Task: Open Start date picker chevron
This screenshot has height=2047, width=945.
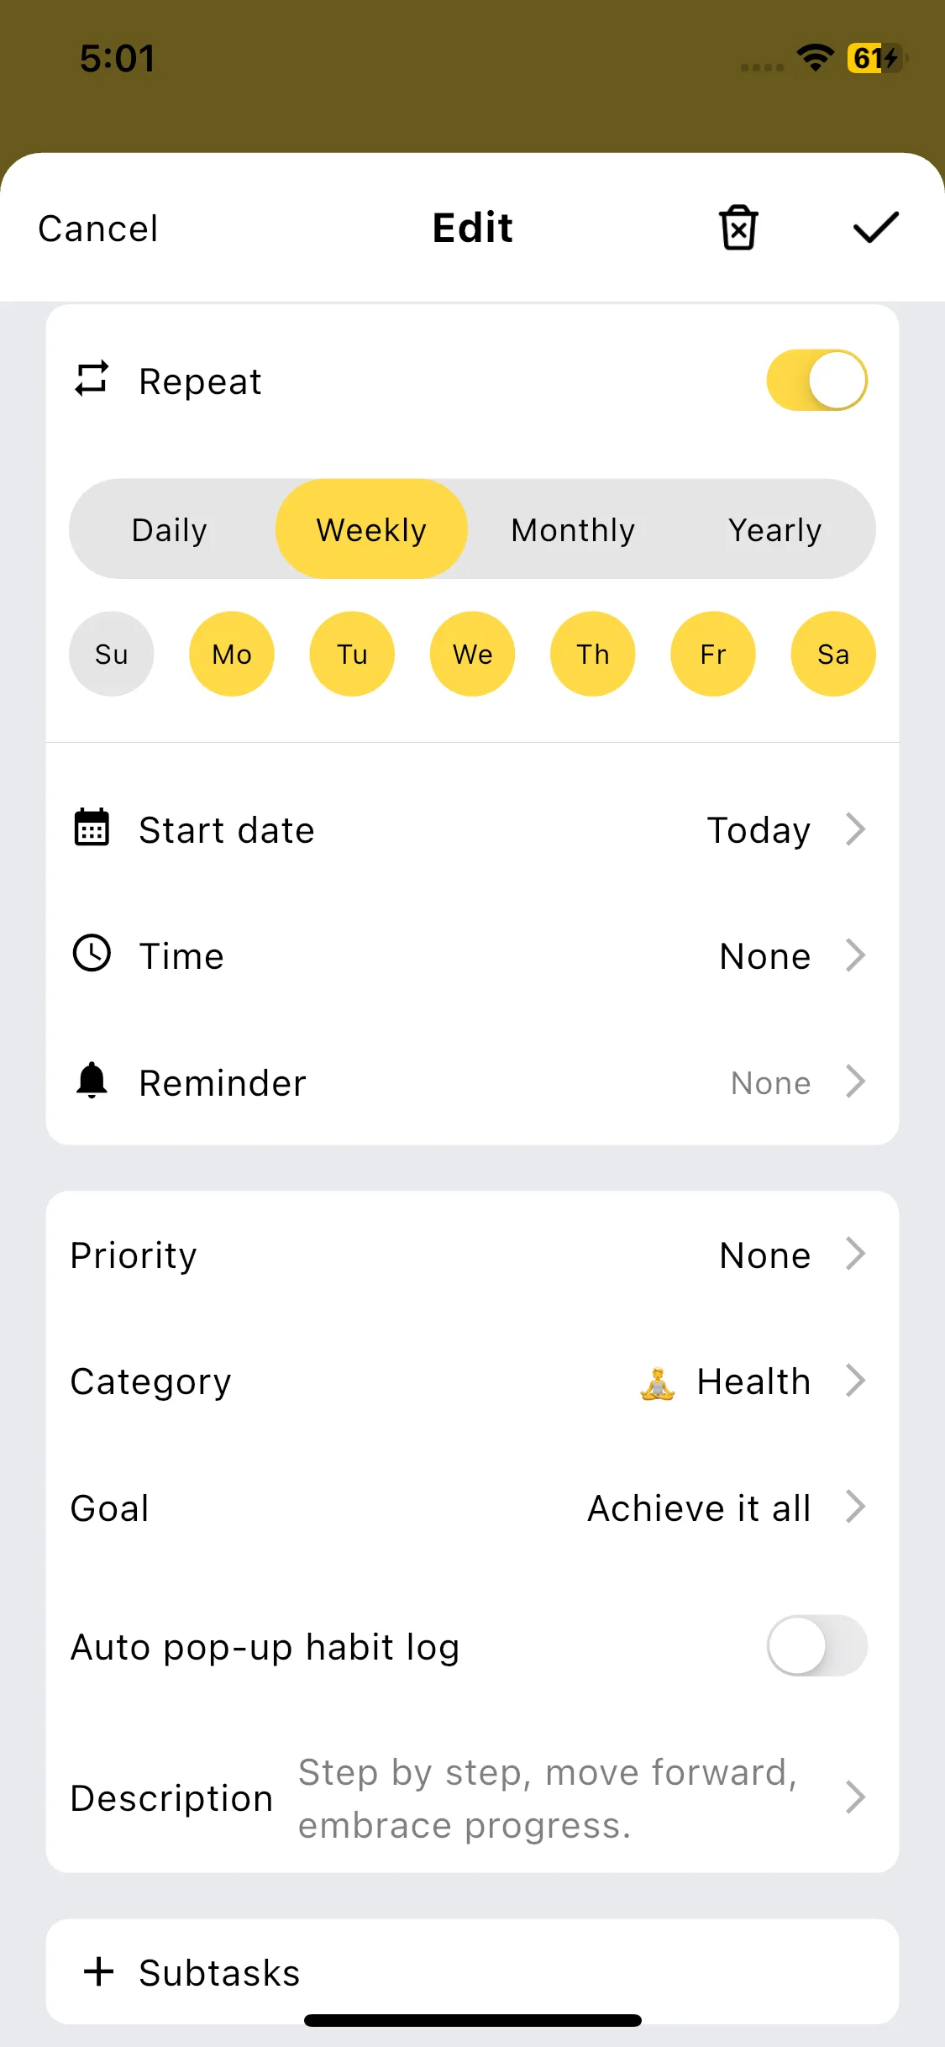Action: [x=855, y=829]
